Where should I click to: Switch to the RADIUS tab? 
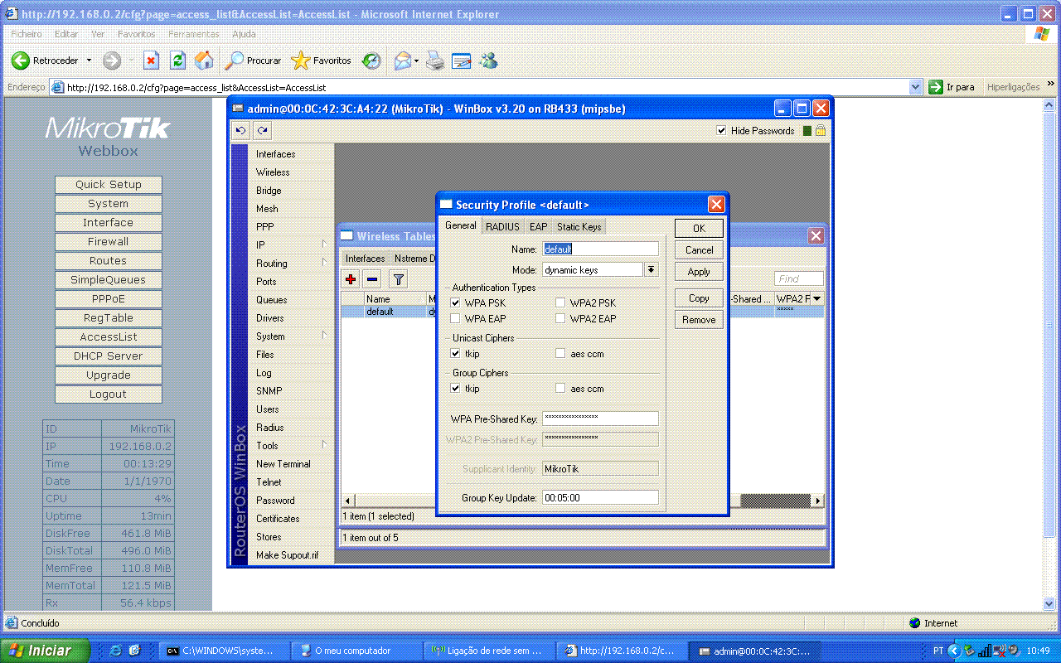tap(502, 227)
